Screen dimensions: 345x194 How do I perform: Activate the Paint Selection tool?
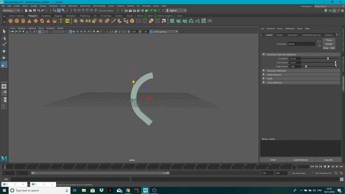[x=4, y=44]
